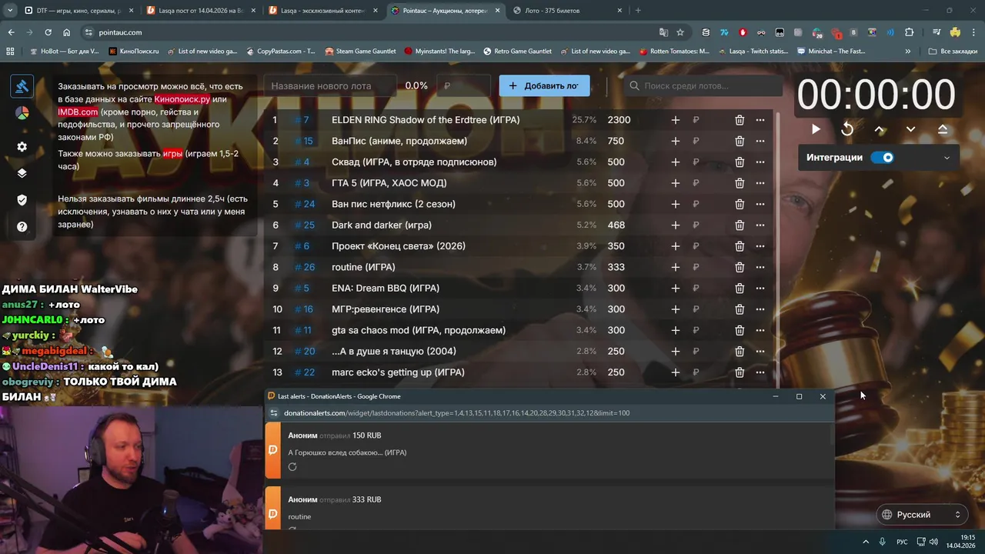
Task: Reset the auction timer
Action: tap(847, 129)
